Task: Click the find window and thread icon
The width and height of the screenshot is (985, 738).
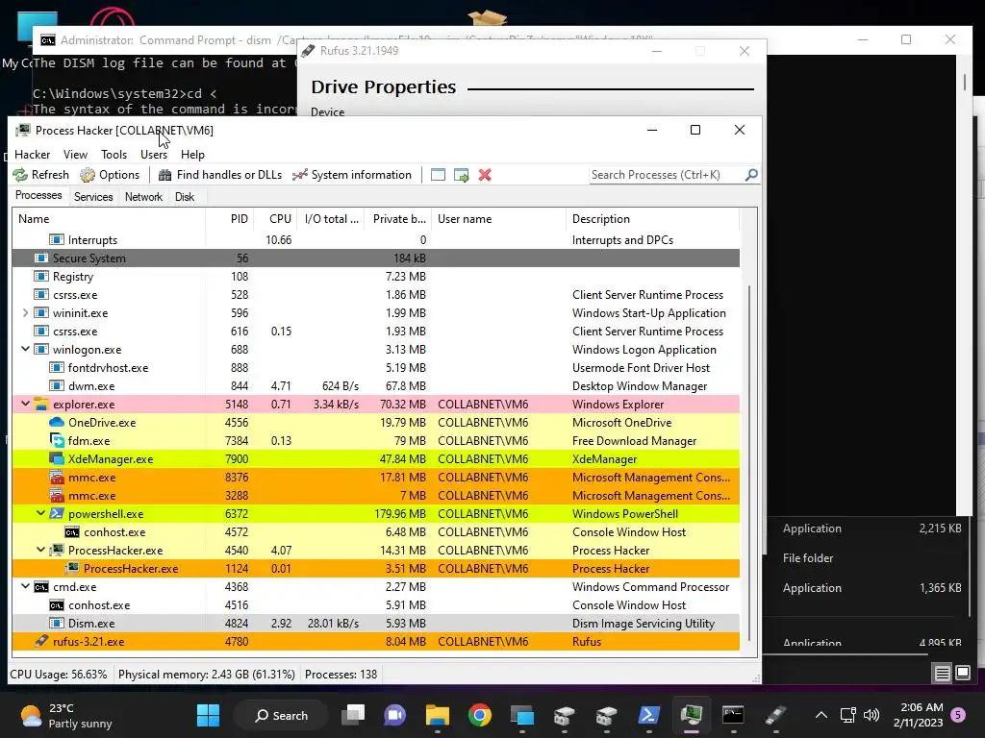Action: click(x=461, y=175)
